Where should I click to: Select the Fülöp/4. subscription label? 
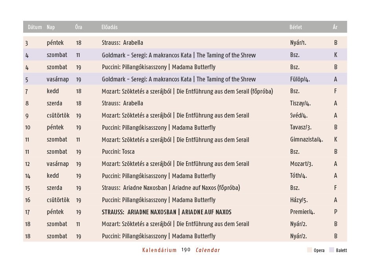click(300, 79)
